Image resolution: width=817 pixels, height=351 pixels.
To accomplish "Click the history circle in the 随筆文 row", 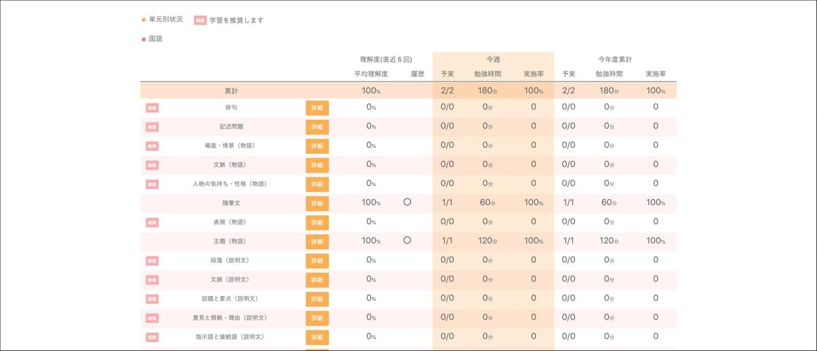I will [x=407, y=202].
